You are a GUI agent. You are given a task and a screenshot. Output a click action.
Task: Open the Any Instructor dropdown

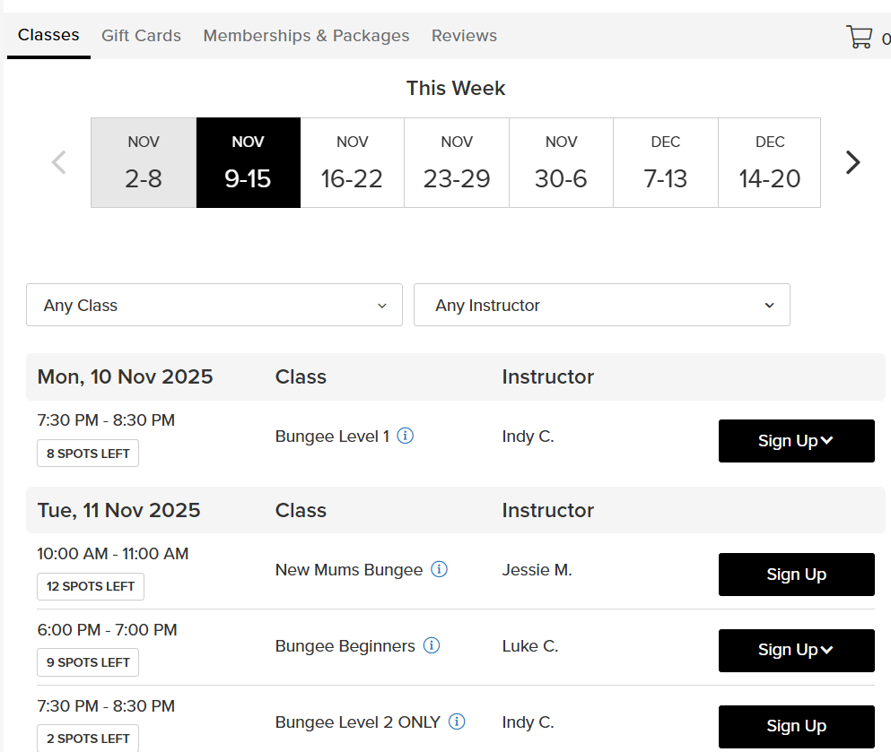tap(601, 306)
